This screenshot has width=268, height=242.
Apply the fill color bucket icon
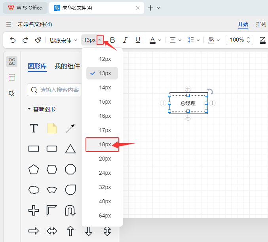[x=211, y=40]
